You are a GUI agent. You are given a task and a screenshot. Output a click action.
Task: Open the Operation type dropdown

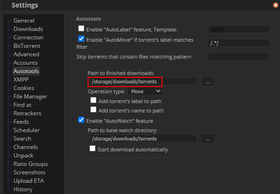[x=145, y=91]
